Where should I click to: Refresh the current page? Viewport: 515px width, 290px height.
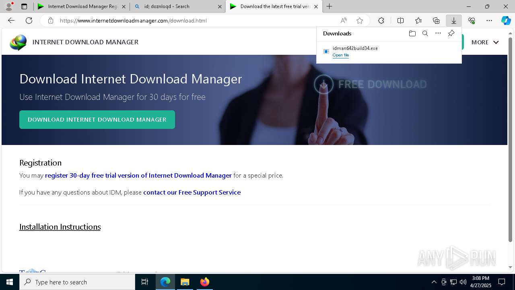click(29, 21)
